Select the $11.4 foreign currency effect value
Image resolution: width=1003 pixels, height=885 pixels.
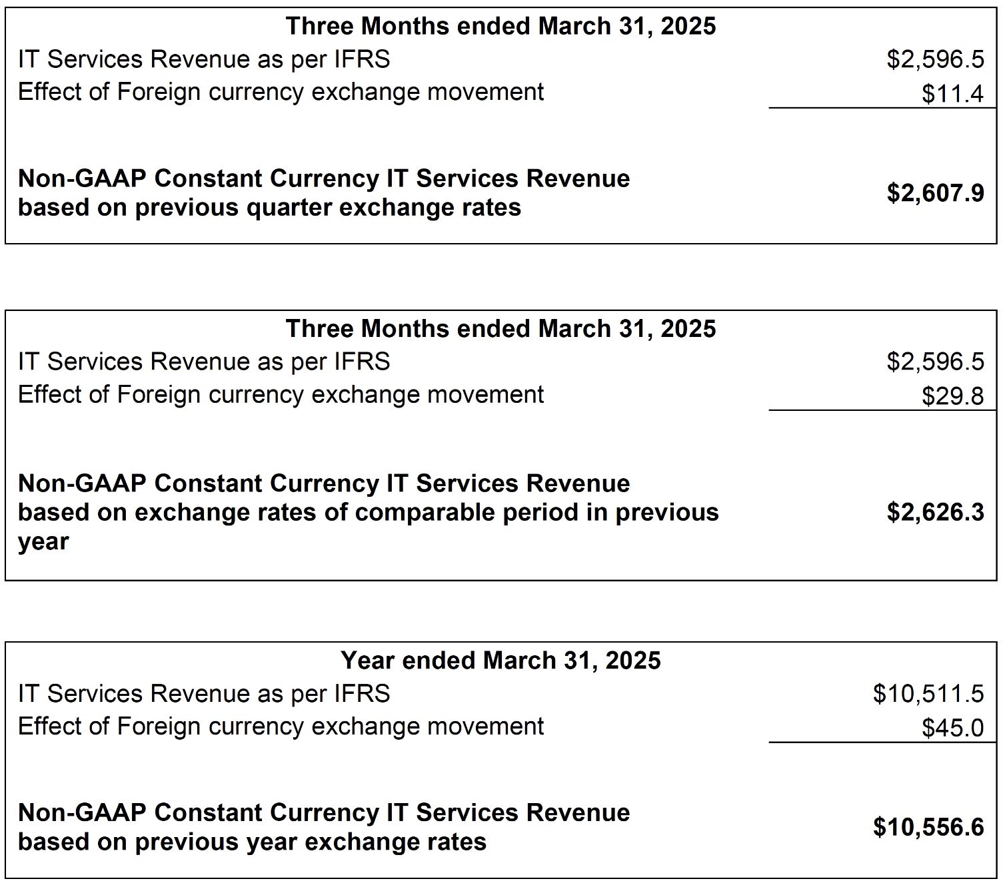tap(952, 94)
